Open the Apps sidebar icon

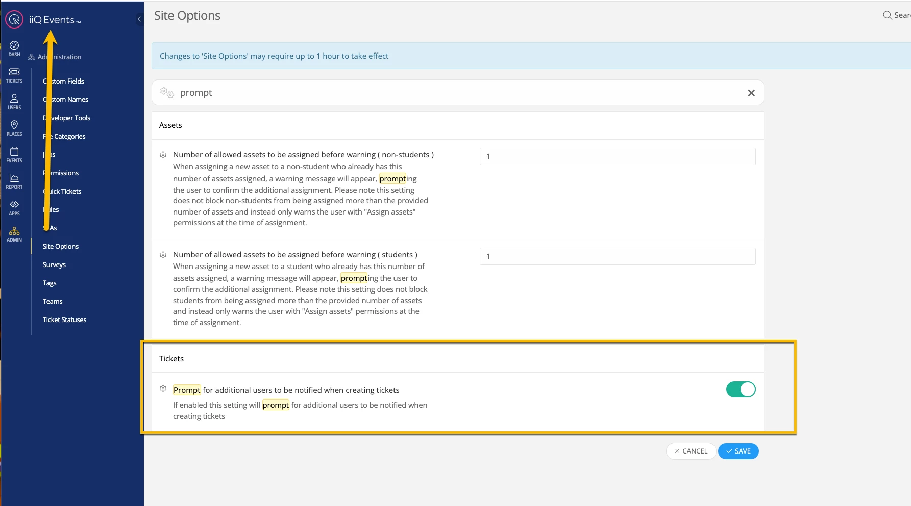pyautogui.click(x=14, y=208)
